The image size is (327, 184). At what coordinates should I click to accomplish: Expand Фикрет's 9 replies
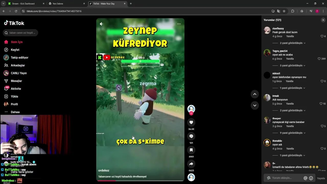[x=293, y=133]
